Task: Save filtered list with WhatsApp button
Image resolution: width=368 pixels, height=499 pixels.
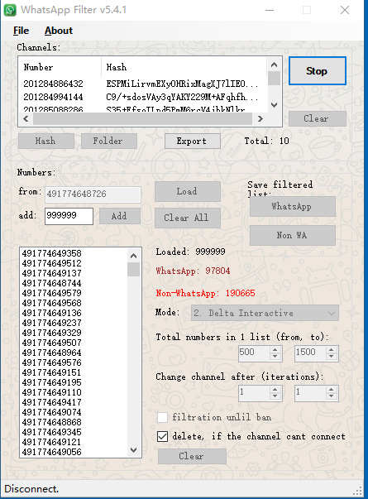Action: 292,206
